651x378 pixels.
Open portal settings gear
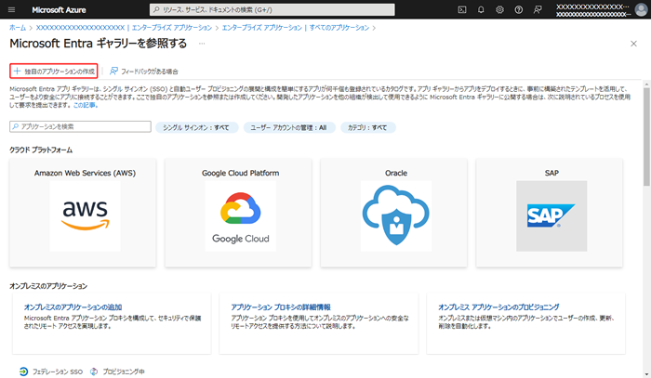[x=500, y=9]
